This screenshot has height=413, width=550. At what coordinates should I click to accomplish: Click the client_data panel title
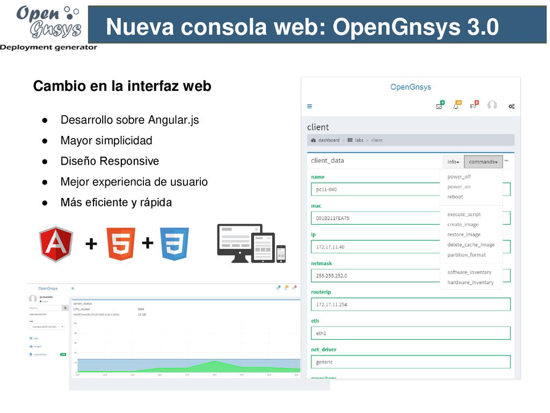pos(327,160)
